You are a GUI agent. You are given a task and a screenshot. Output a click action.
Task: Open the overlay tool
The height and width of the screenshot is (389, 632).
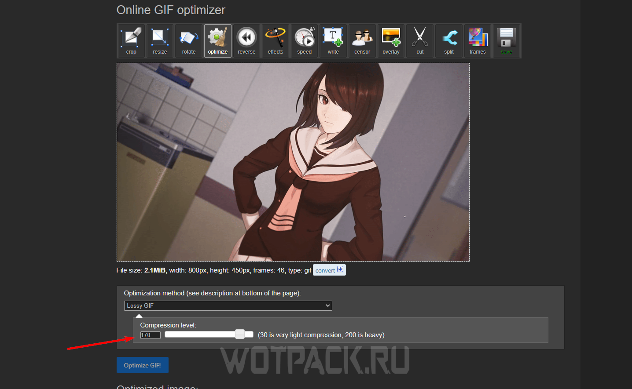point(391,41)
